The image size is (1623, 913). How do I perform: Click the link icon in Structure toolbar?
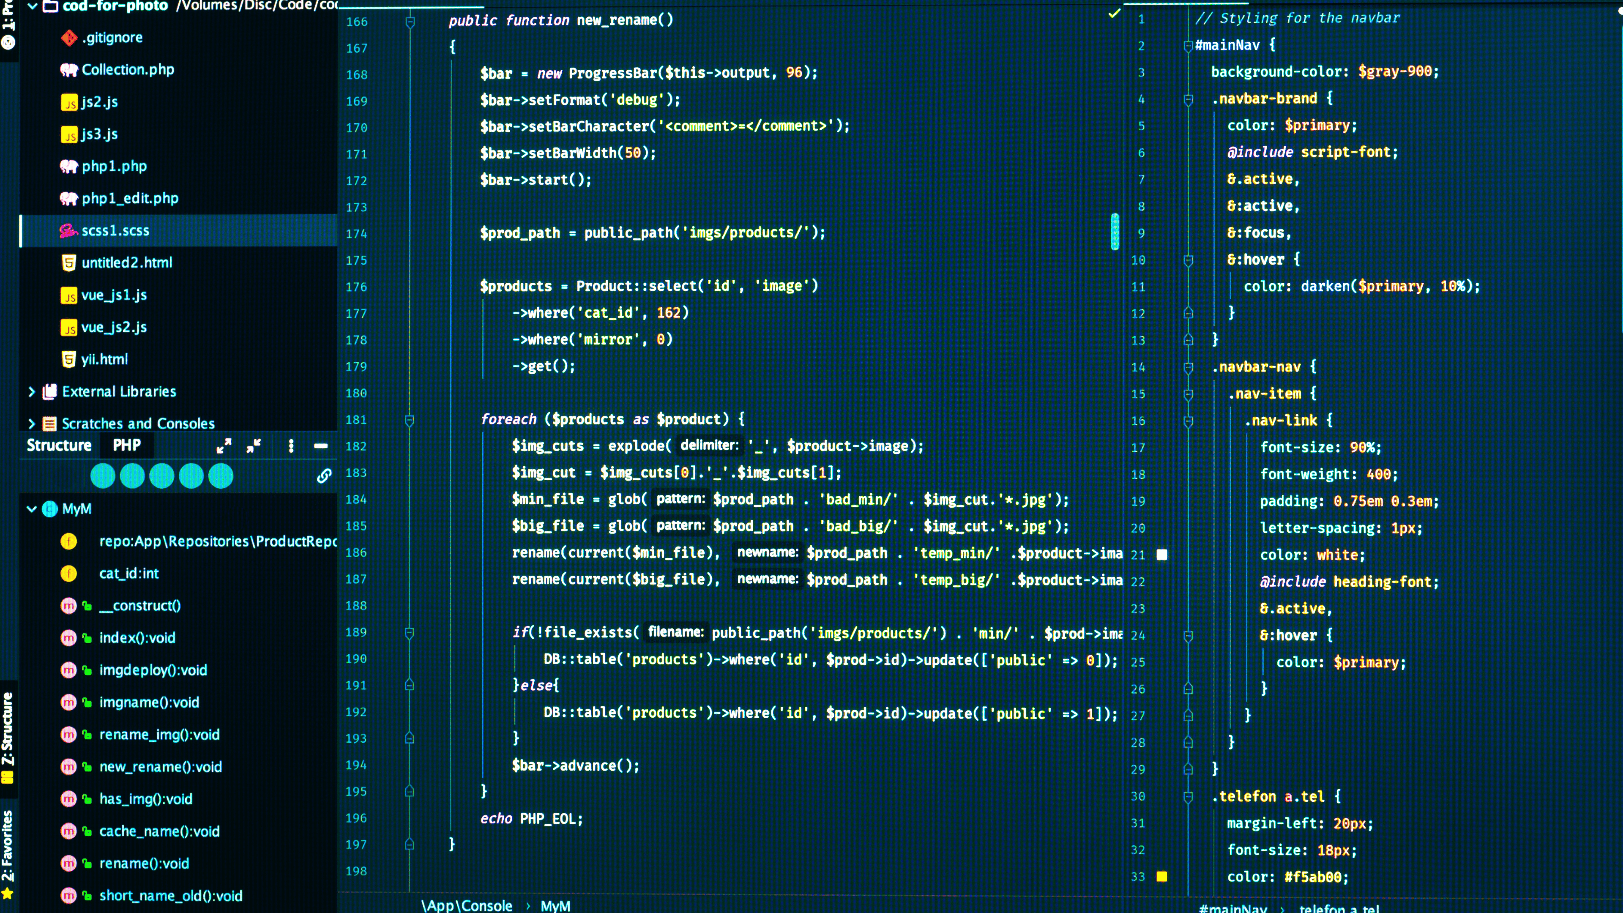(x=324, y=476)
